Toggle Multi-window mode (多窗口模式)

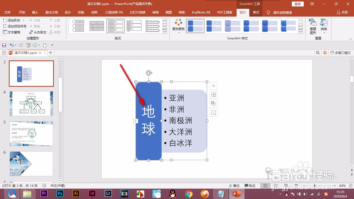341,53
